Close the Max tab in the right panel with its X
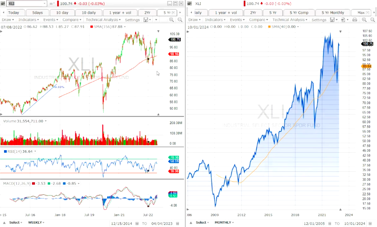The width and height of the screenshot is (377, 227). (x=367, y=12)
